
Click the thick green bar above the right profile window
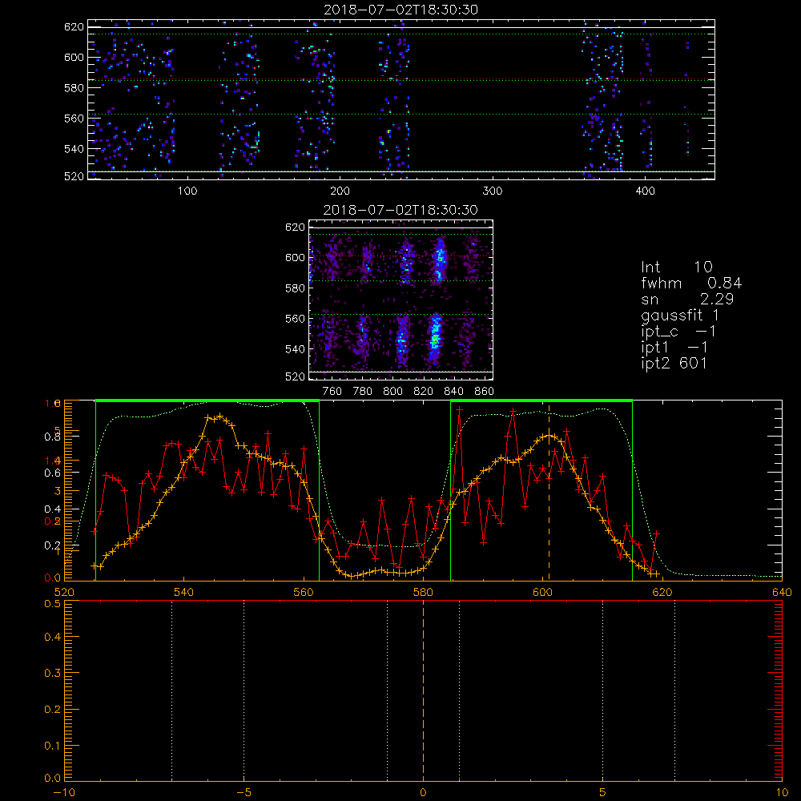pos(541,400)
